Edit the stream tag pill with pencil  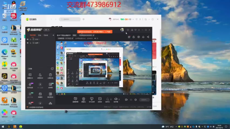87,35
